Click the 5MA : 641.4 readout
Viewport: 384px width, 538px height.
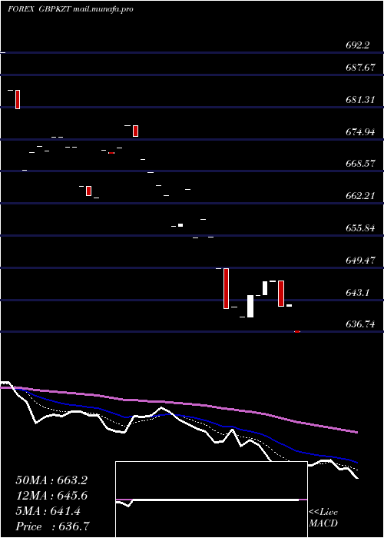coord(48,511)
